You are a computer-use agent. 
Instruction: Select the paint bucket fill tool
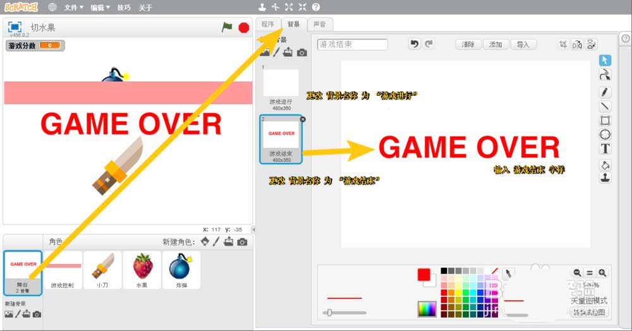605,165
